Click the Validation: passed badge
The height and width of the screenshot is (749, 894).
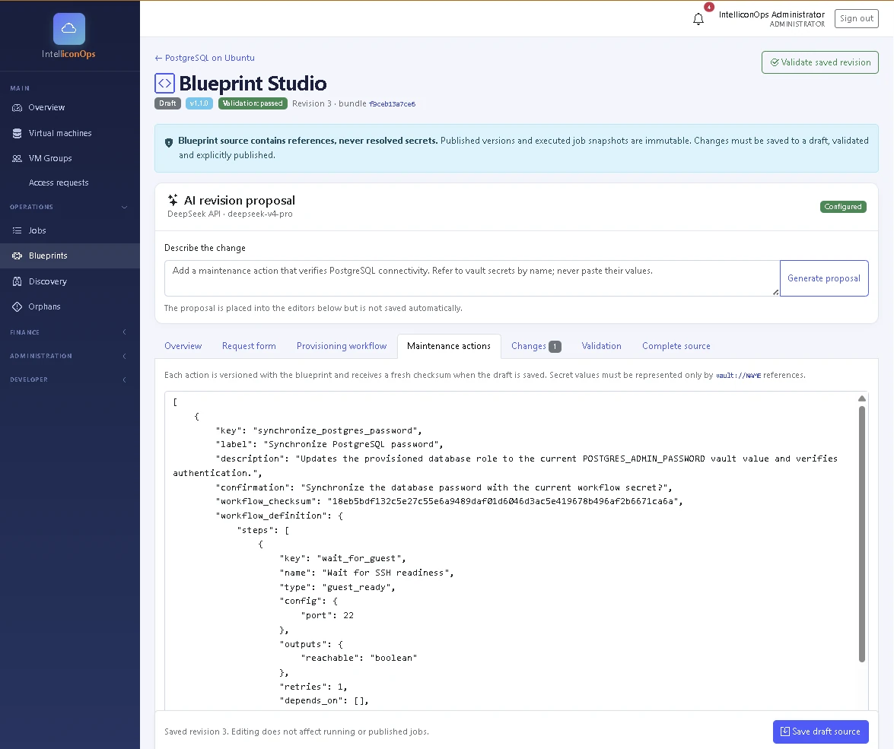[253, 103]
